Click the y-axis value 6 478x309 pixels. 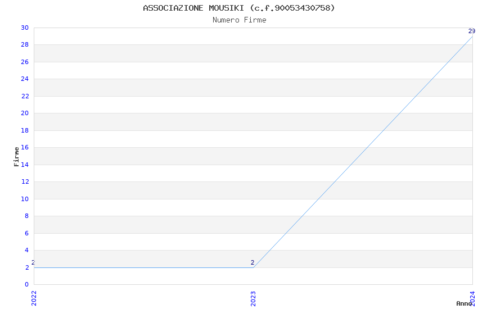pyautogui.click(x=26, y=233)
